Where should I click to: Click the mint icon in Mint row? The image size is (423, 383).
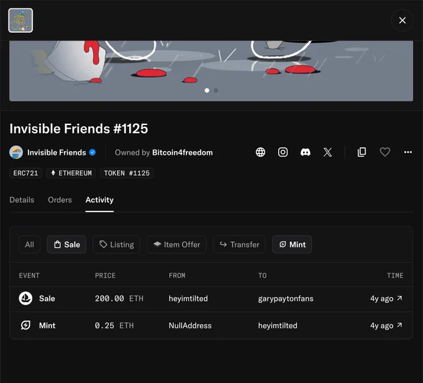coord(26,325)
